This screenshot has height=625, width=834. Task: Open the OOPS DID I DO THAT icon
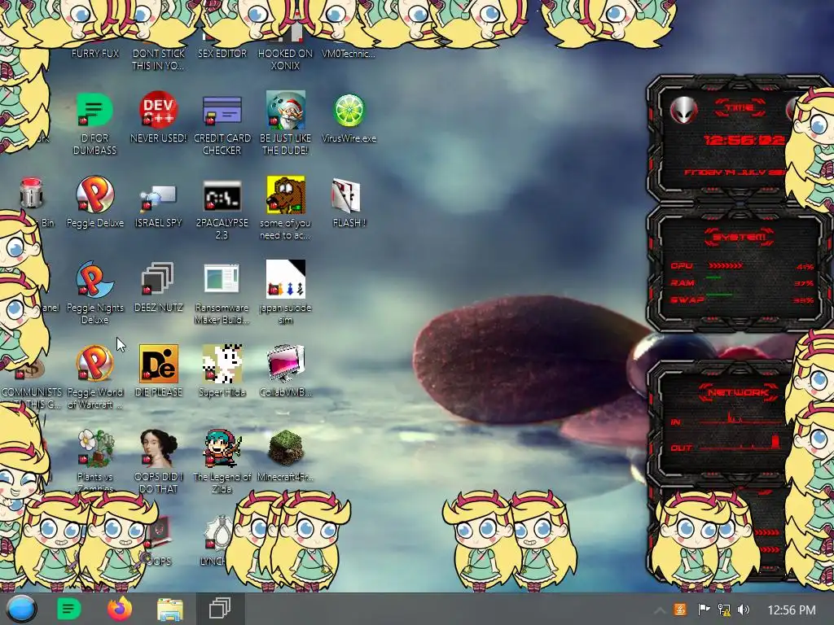coord(158,448)
